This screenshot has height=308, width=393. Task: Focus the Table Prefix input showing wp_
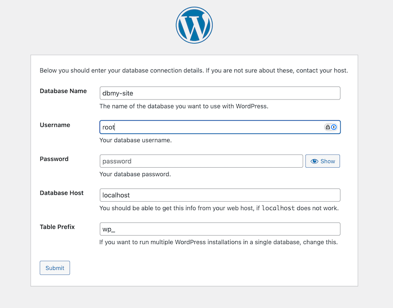tap(220, 229)
